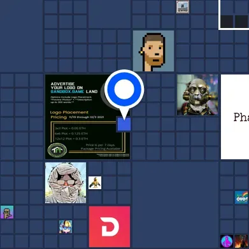Open the CryptoPunk bearded pixel avatar estate

pos(153,51)
